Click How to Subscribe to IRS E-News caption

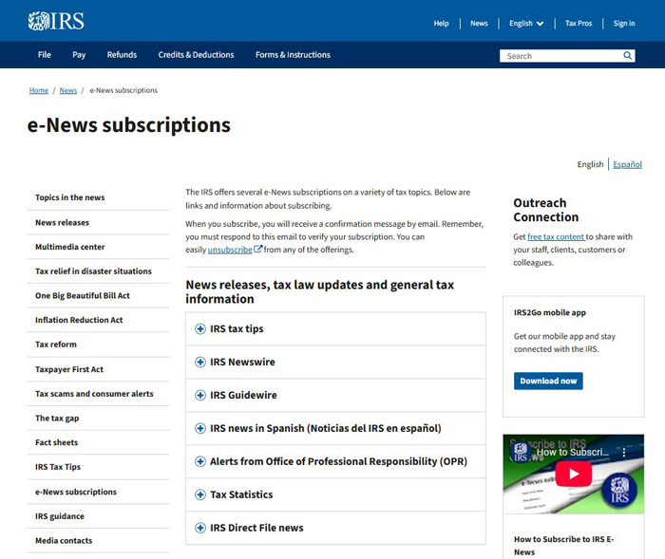pyautogui.click(x=563, y=546)
